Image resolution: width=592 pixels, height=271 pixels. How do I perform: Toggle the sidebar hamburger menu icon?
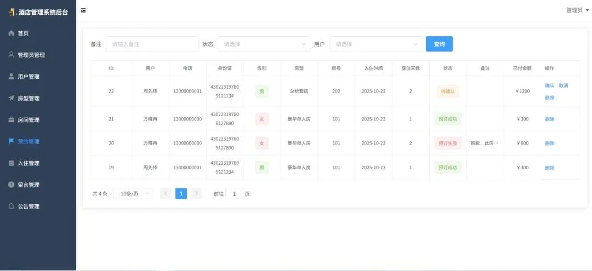[83, 10]
